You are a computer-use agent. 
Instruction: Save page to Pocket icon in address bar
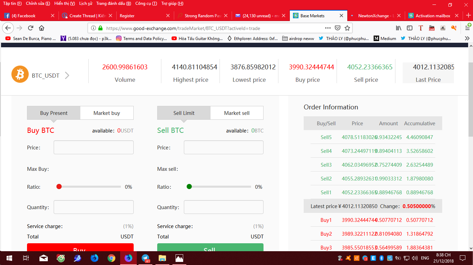338,28
